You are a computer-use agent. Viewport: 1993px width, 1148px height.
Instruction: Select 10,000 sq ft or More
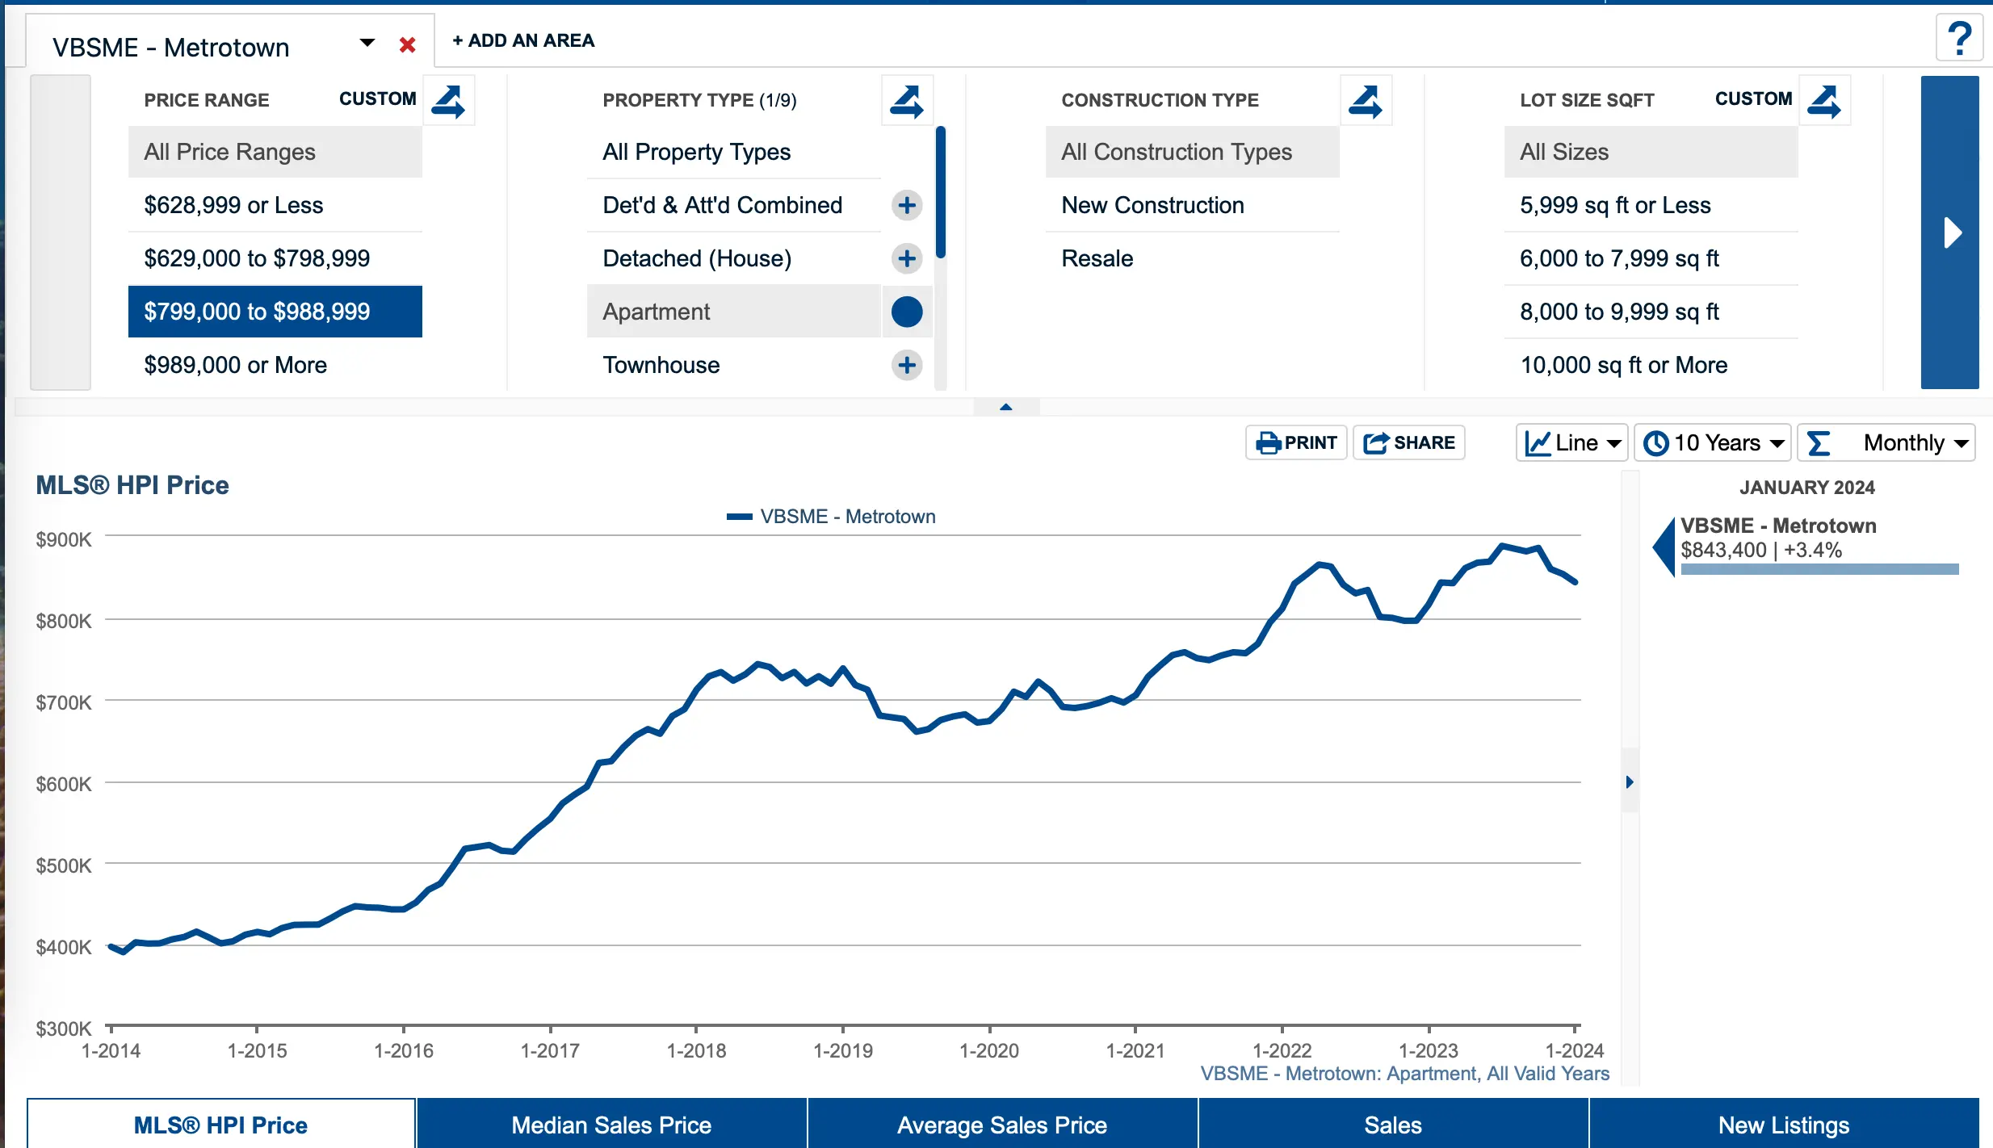tap(1651, 365)
